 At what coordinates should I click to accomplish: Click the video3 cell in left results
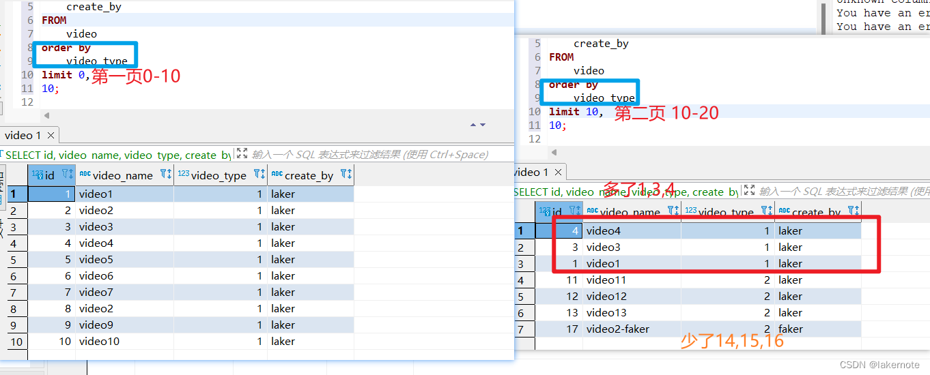[x=124, y=227]
